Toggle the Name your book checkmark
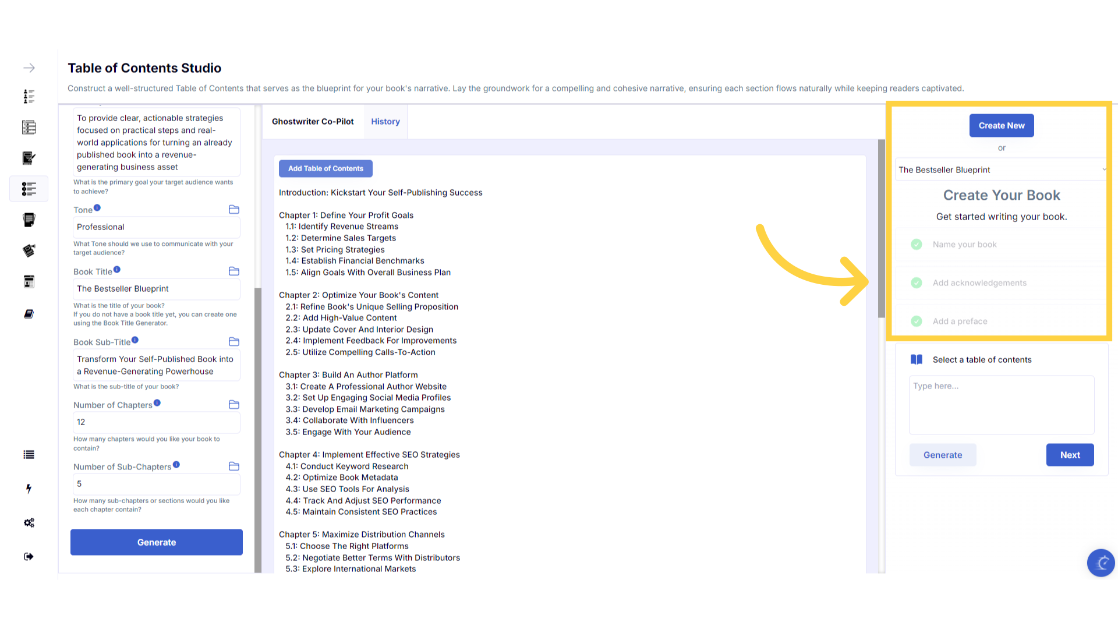 coord(917,245)
